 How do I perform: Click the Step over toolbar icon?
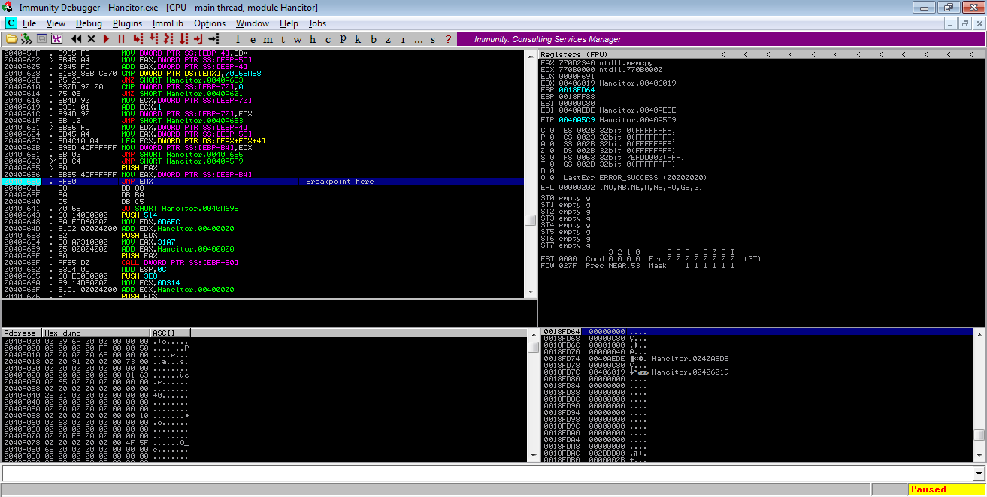(x=153, y=38)
